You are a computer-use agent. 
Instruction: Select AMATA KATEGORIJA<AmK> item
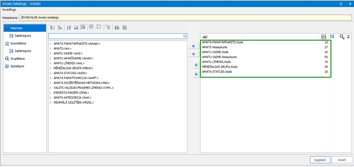(72, 98)
